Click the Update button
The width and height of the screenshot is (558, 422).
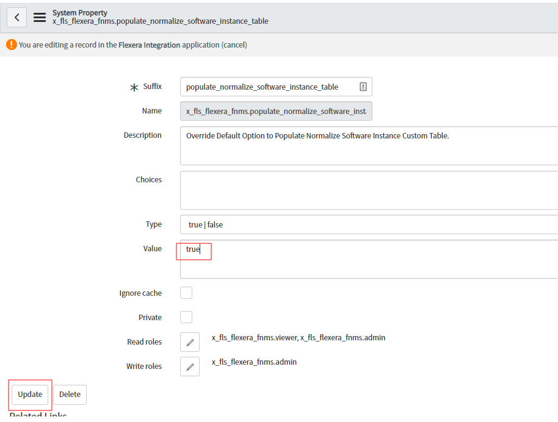(29, 395)
